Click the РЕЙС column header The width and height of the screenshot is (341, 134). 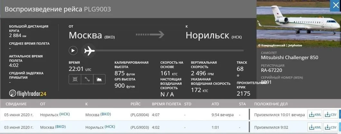coord(135,104)
